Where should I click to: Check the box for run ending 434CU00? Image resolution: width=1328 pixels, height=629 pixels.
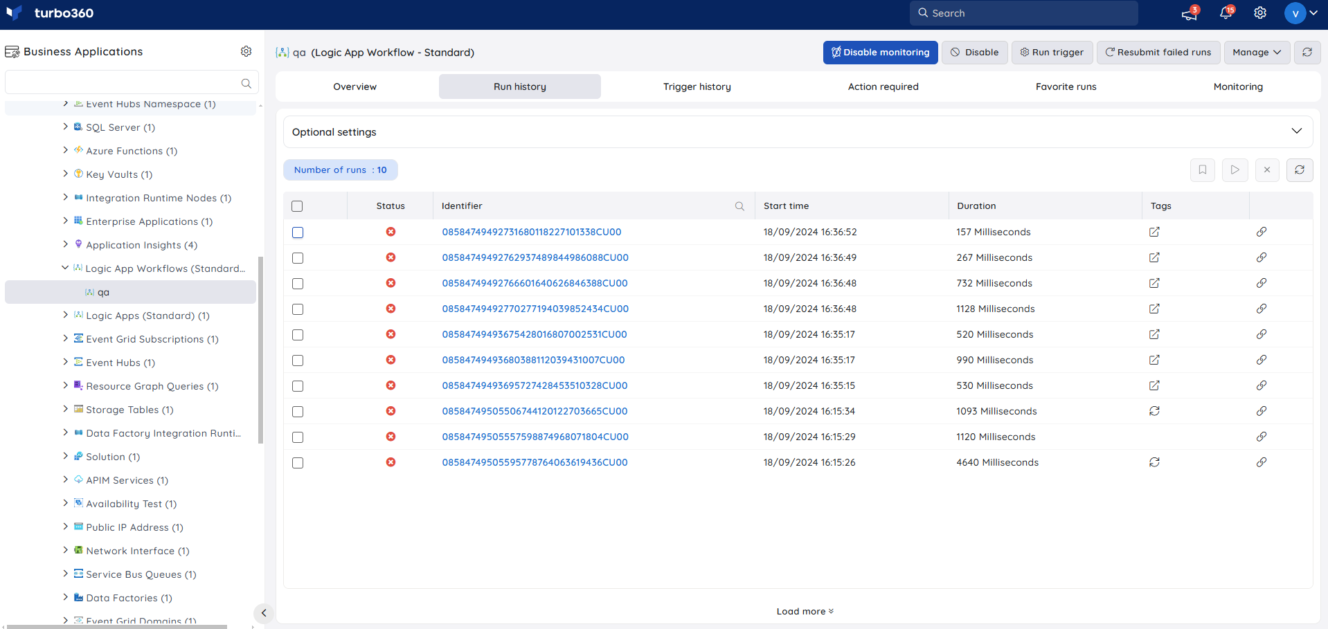tap(298, 309)
